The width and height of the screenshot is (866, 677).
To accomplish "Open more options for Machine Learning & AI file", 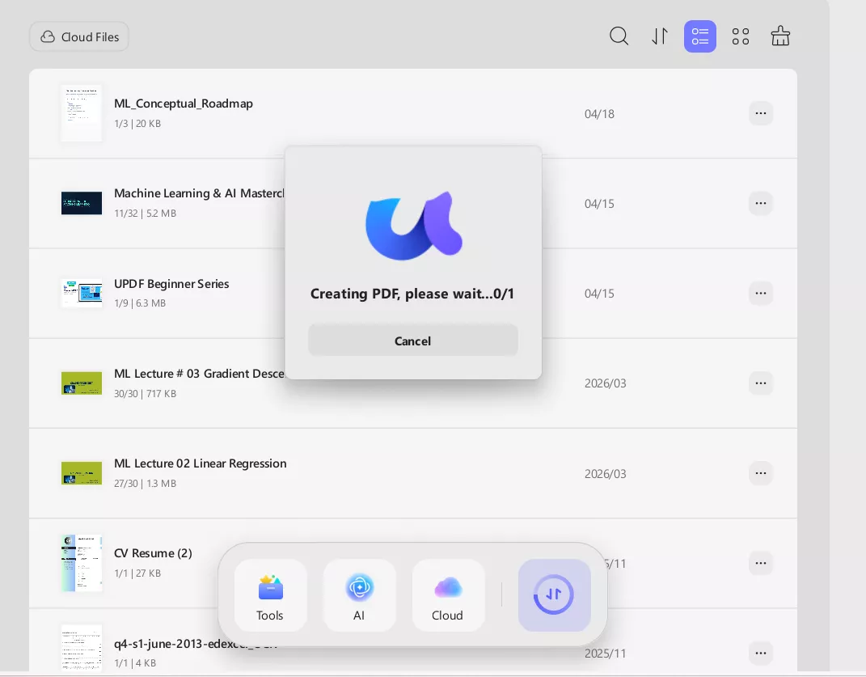I will [x=761, y=203].
